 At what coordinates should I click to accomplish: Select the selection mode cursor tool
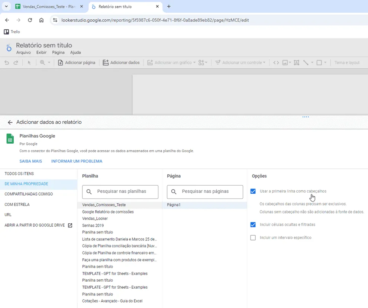tap(29, 63)
